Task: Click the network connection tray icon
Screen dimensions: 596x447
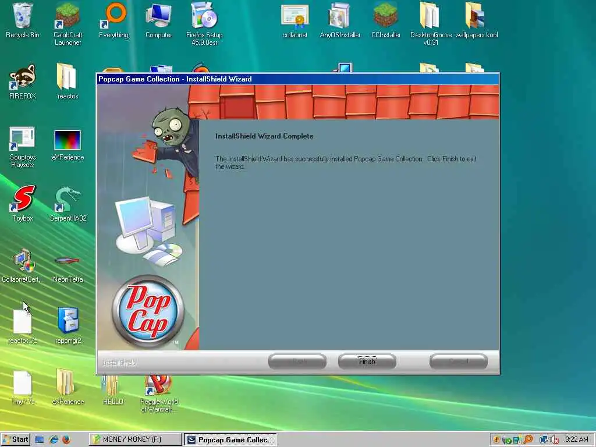Action: (544, 440)
